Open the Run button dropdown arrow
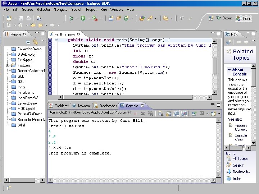The image size is (259, 194). [88, 18]
